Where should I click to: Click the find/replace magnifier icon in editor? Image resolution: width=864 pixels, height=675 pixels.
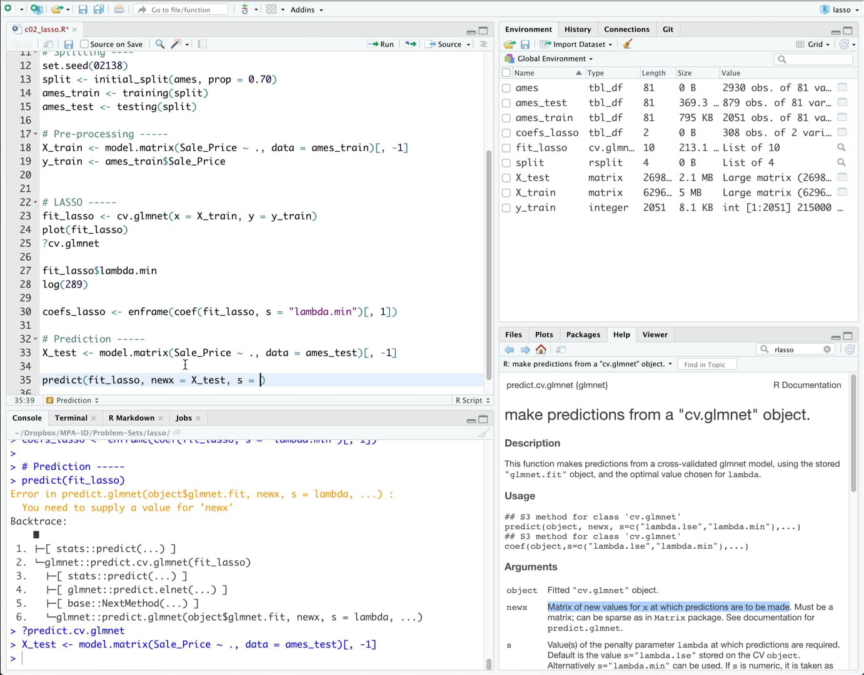point(160,44)
